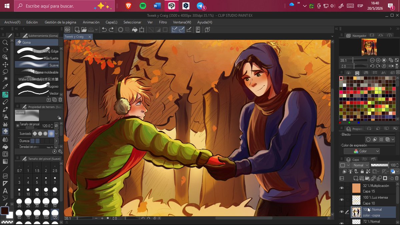The width and height of the screenshot is (400, 225).
Task: Expand the Dureza options arrow
Action: [56, 141]
